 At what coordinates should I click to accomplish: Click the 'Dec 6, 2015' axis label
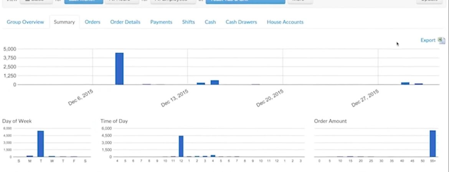click(x=81, y=97)
